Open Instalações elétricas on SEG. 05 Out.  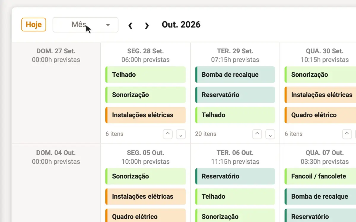click(145, 197)
